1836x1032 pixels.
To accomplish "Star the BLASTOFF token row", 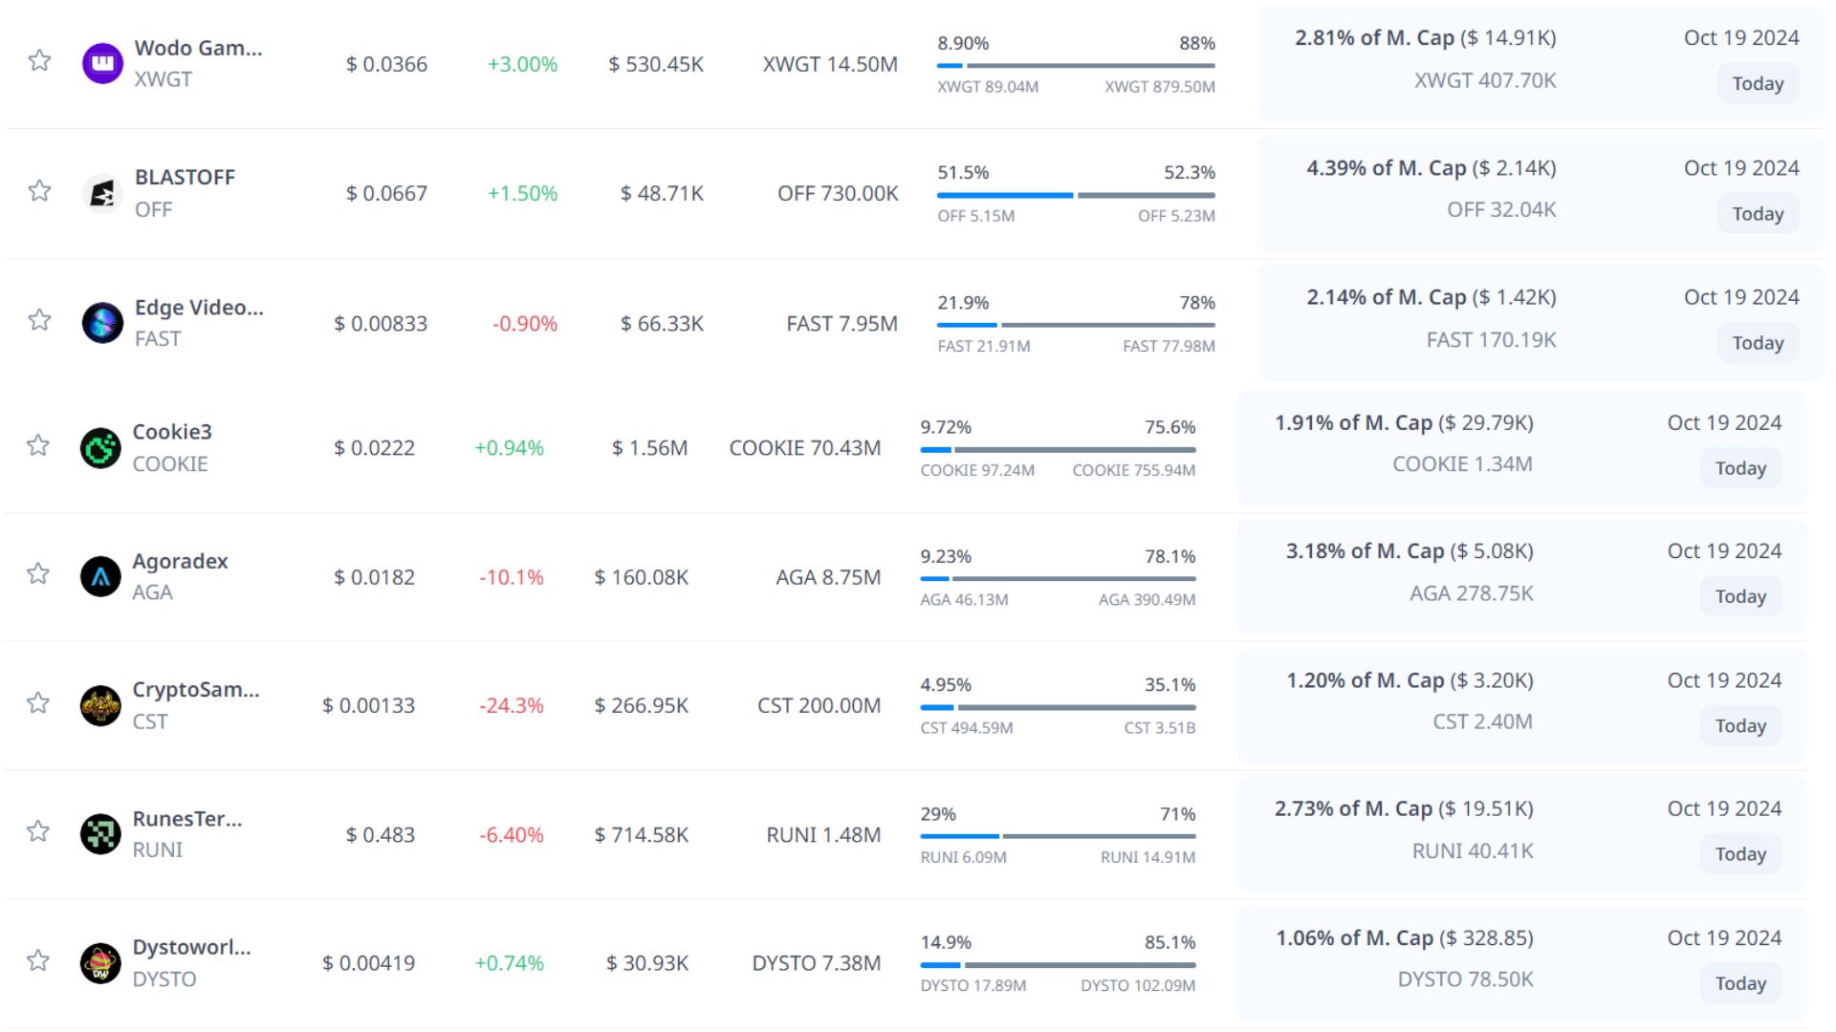I will pyautogui.click(x=39, y=191).
